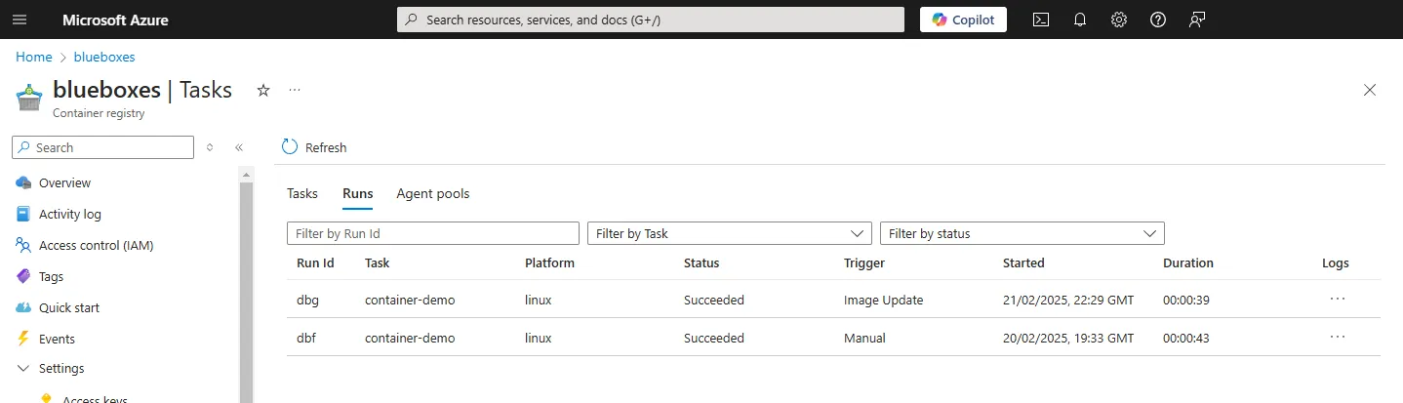The height and width of the screenshot is (403, 1403).
Task: Click the Status column header
Action: click(701, 262)
